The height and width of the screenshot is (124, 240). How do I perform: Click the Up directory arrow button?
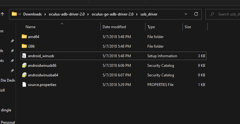[2, 14]
